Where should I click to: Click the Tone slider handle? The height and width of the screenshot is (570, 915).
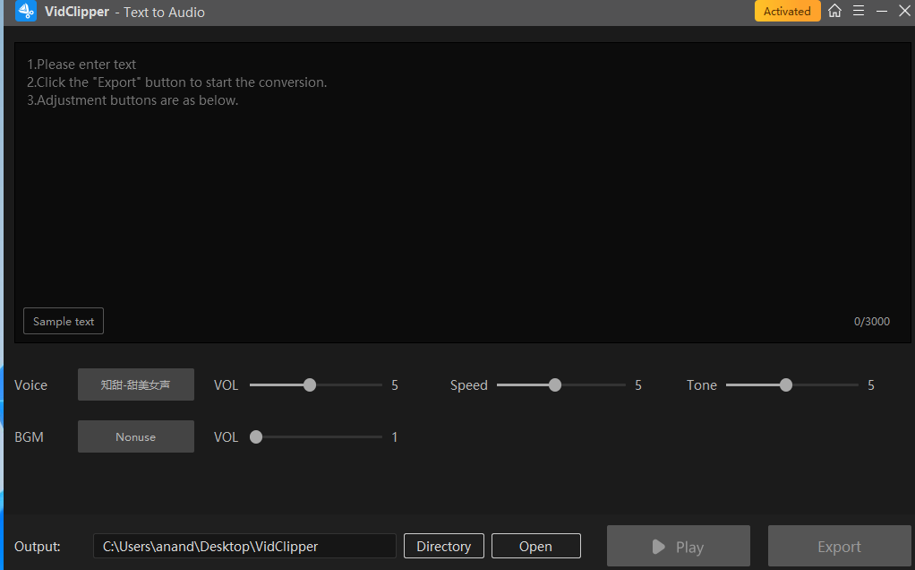(x=786, y=385)
